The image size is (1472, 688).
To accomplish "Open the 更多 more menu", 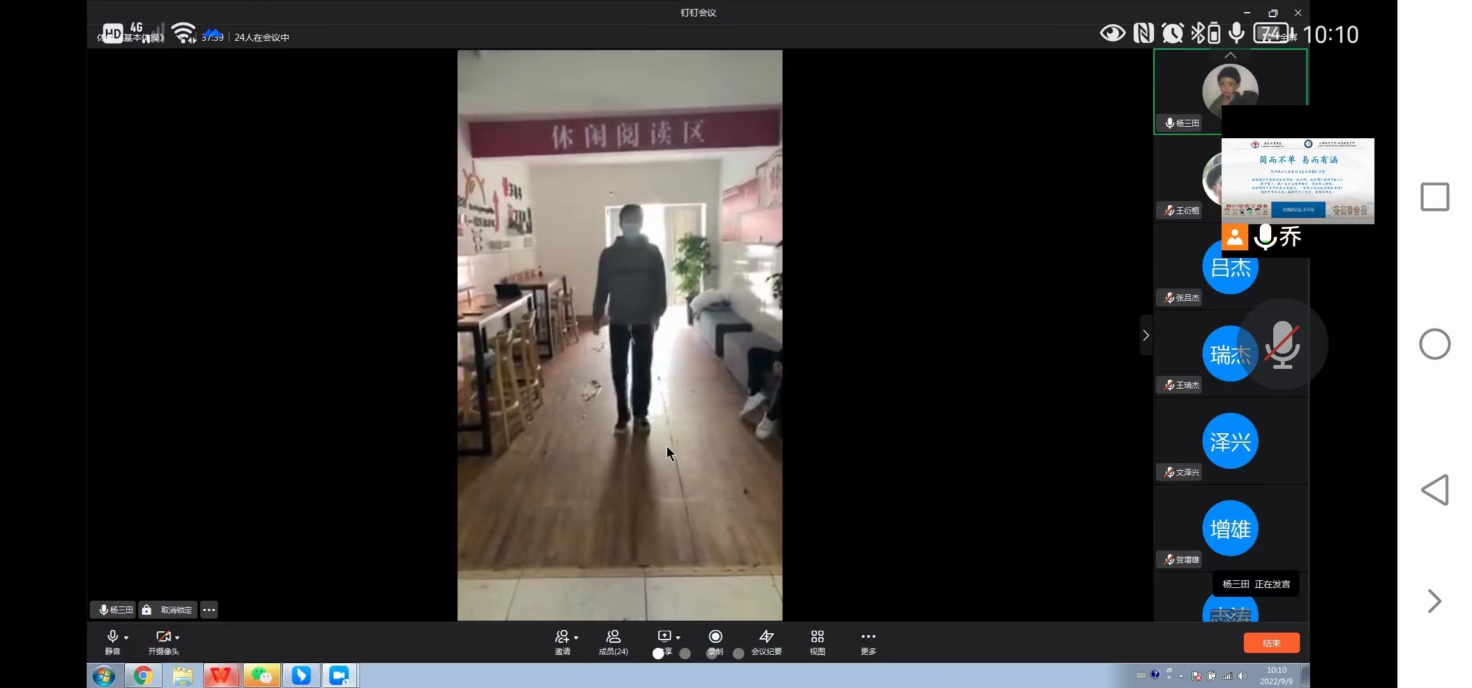I will coord(869,642).
